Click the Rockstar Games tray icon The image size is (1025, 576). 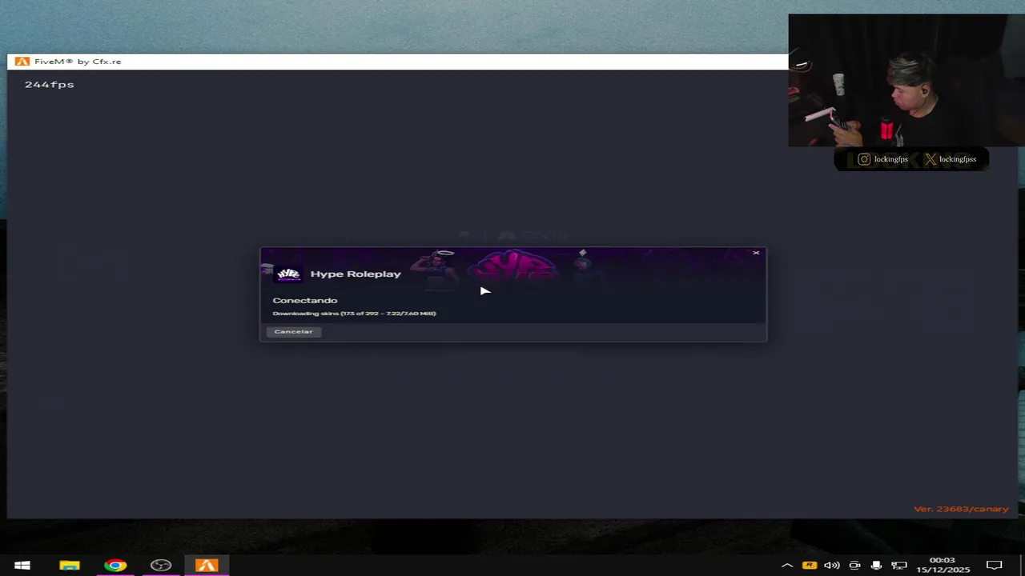tap(810, 566)
